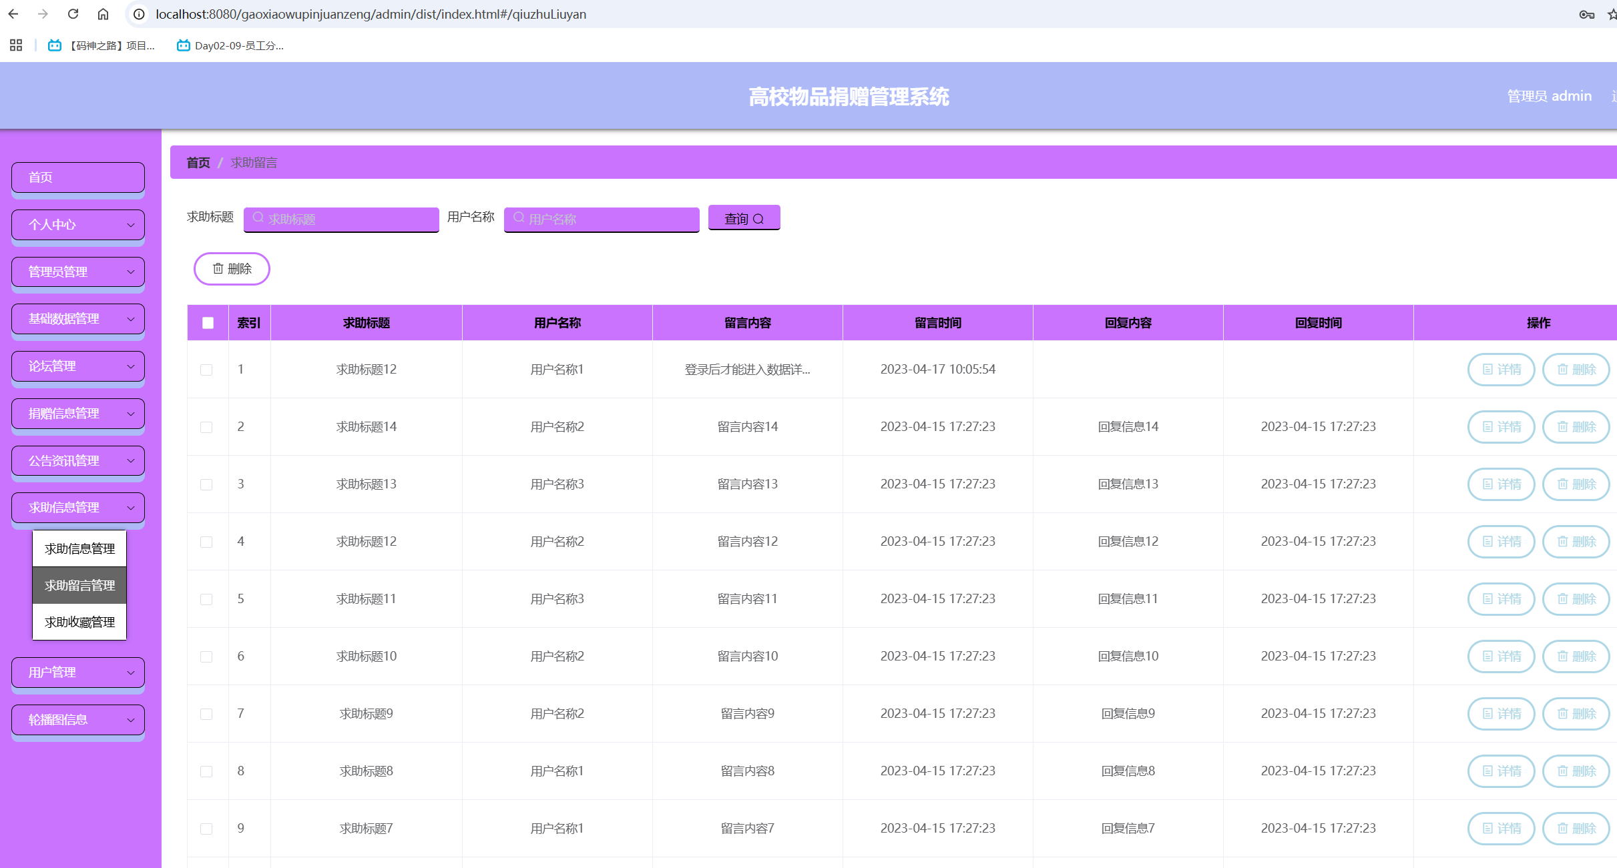Delete the 求助标题11 entry
The image size is (1617, 868).
pyautogui.click(x=1576, y=599)
